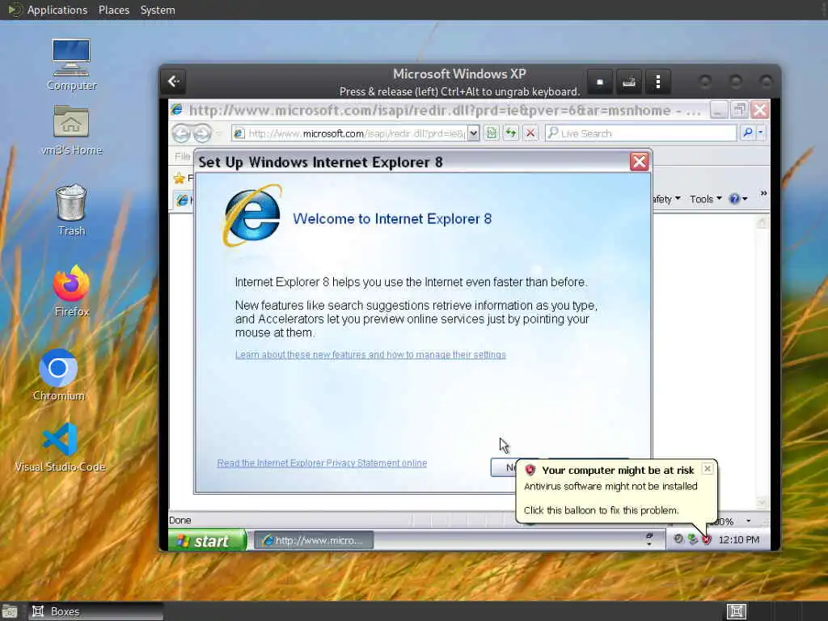This screenshot has height=621, width=828.
Task: Click the Favorites star icon
Action: [x=179, y=178]
